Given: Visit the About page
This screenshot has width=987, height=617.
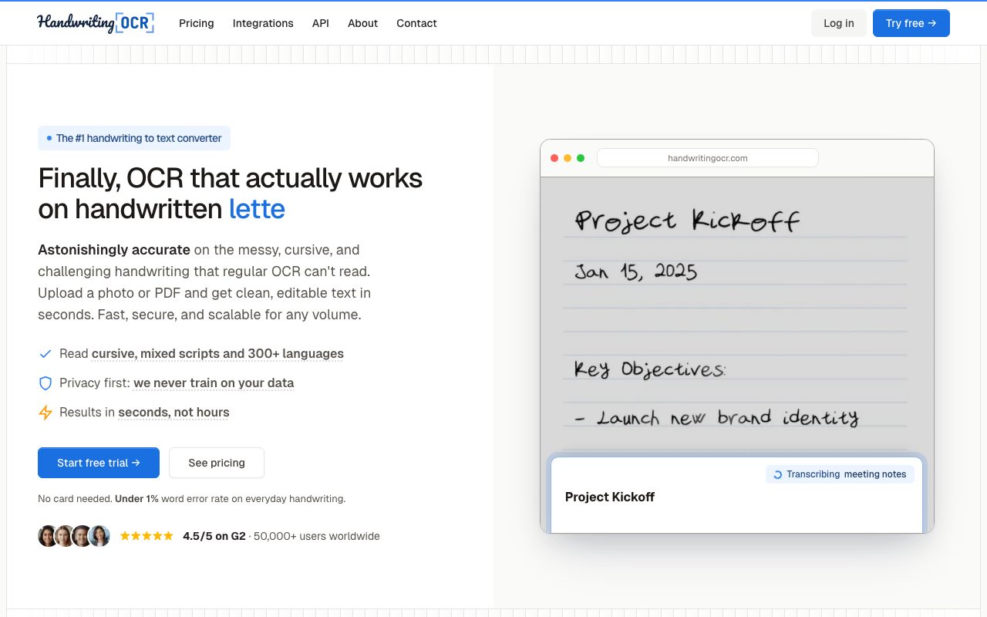Looking at the screenshot, I should [x=362, y=23].
